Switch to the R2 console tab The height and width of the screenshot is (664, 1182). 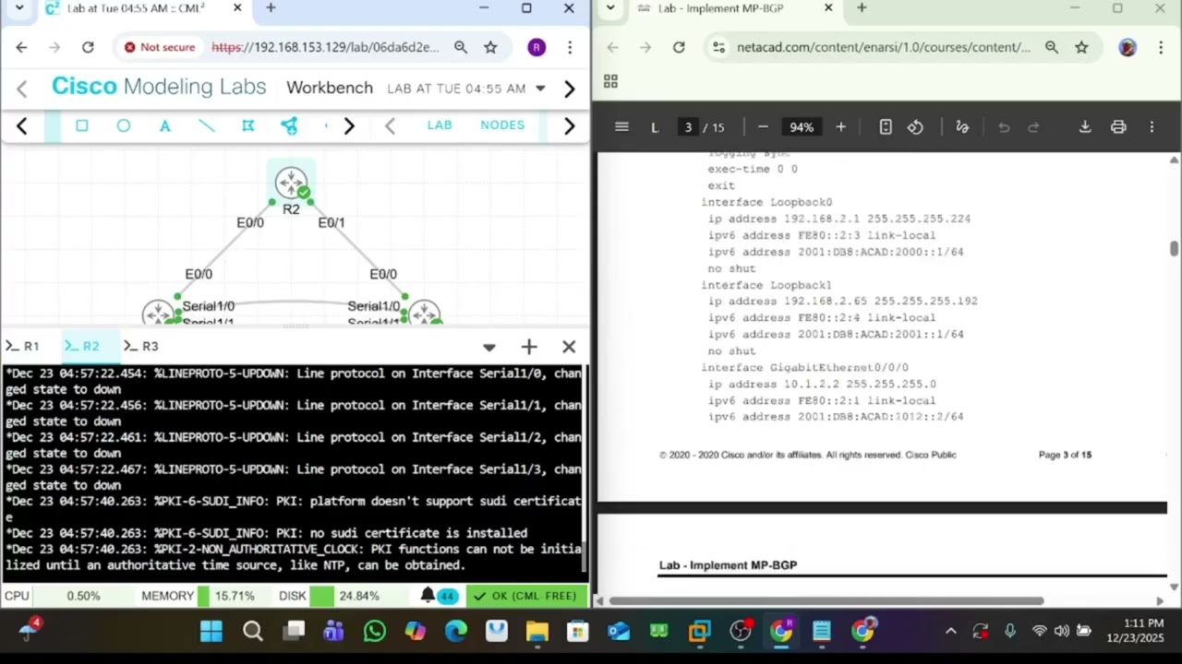[82, 346]
